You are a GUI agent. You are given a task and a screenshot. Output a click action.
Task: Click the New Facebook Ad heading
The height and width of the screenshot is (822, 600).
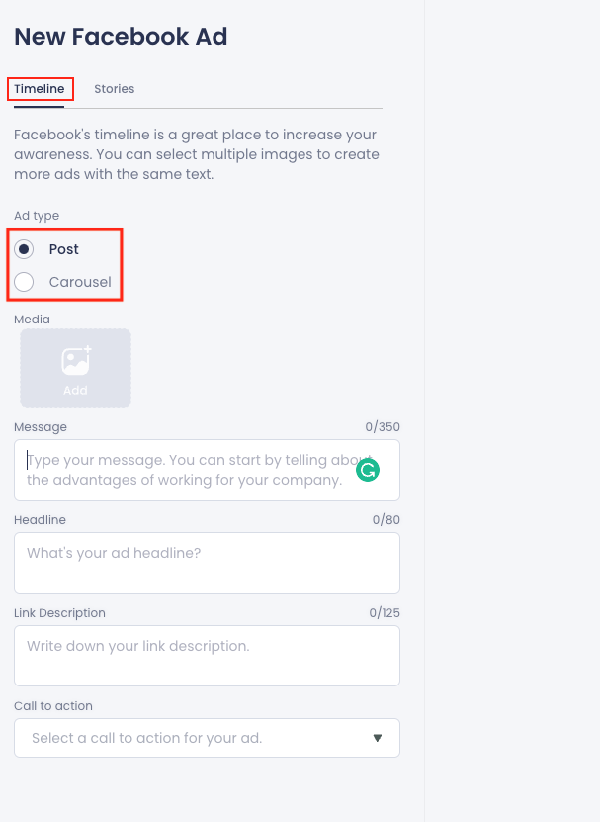coord(120,36)
